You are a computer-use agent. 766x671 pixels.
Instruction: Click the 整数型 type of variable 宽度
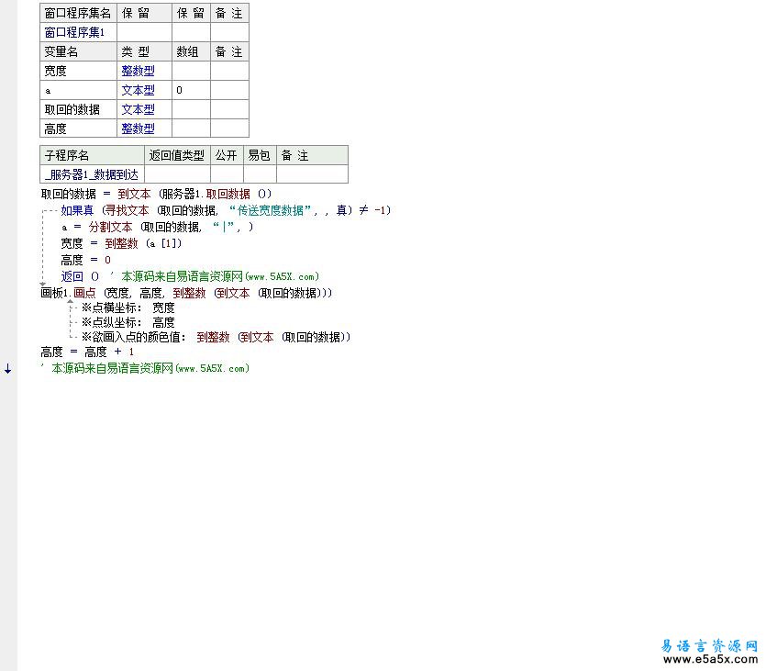[138, 71]
